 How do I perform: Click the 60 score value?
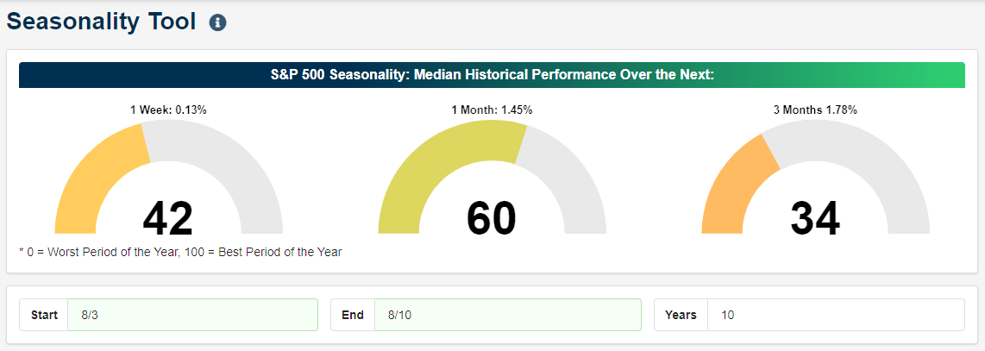tap(492, 218)
